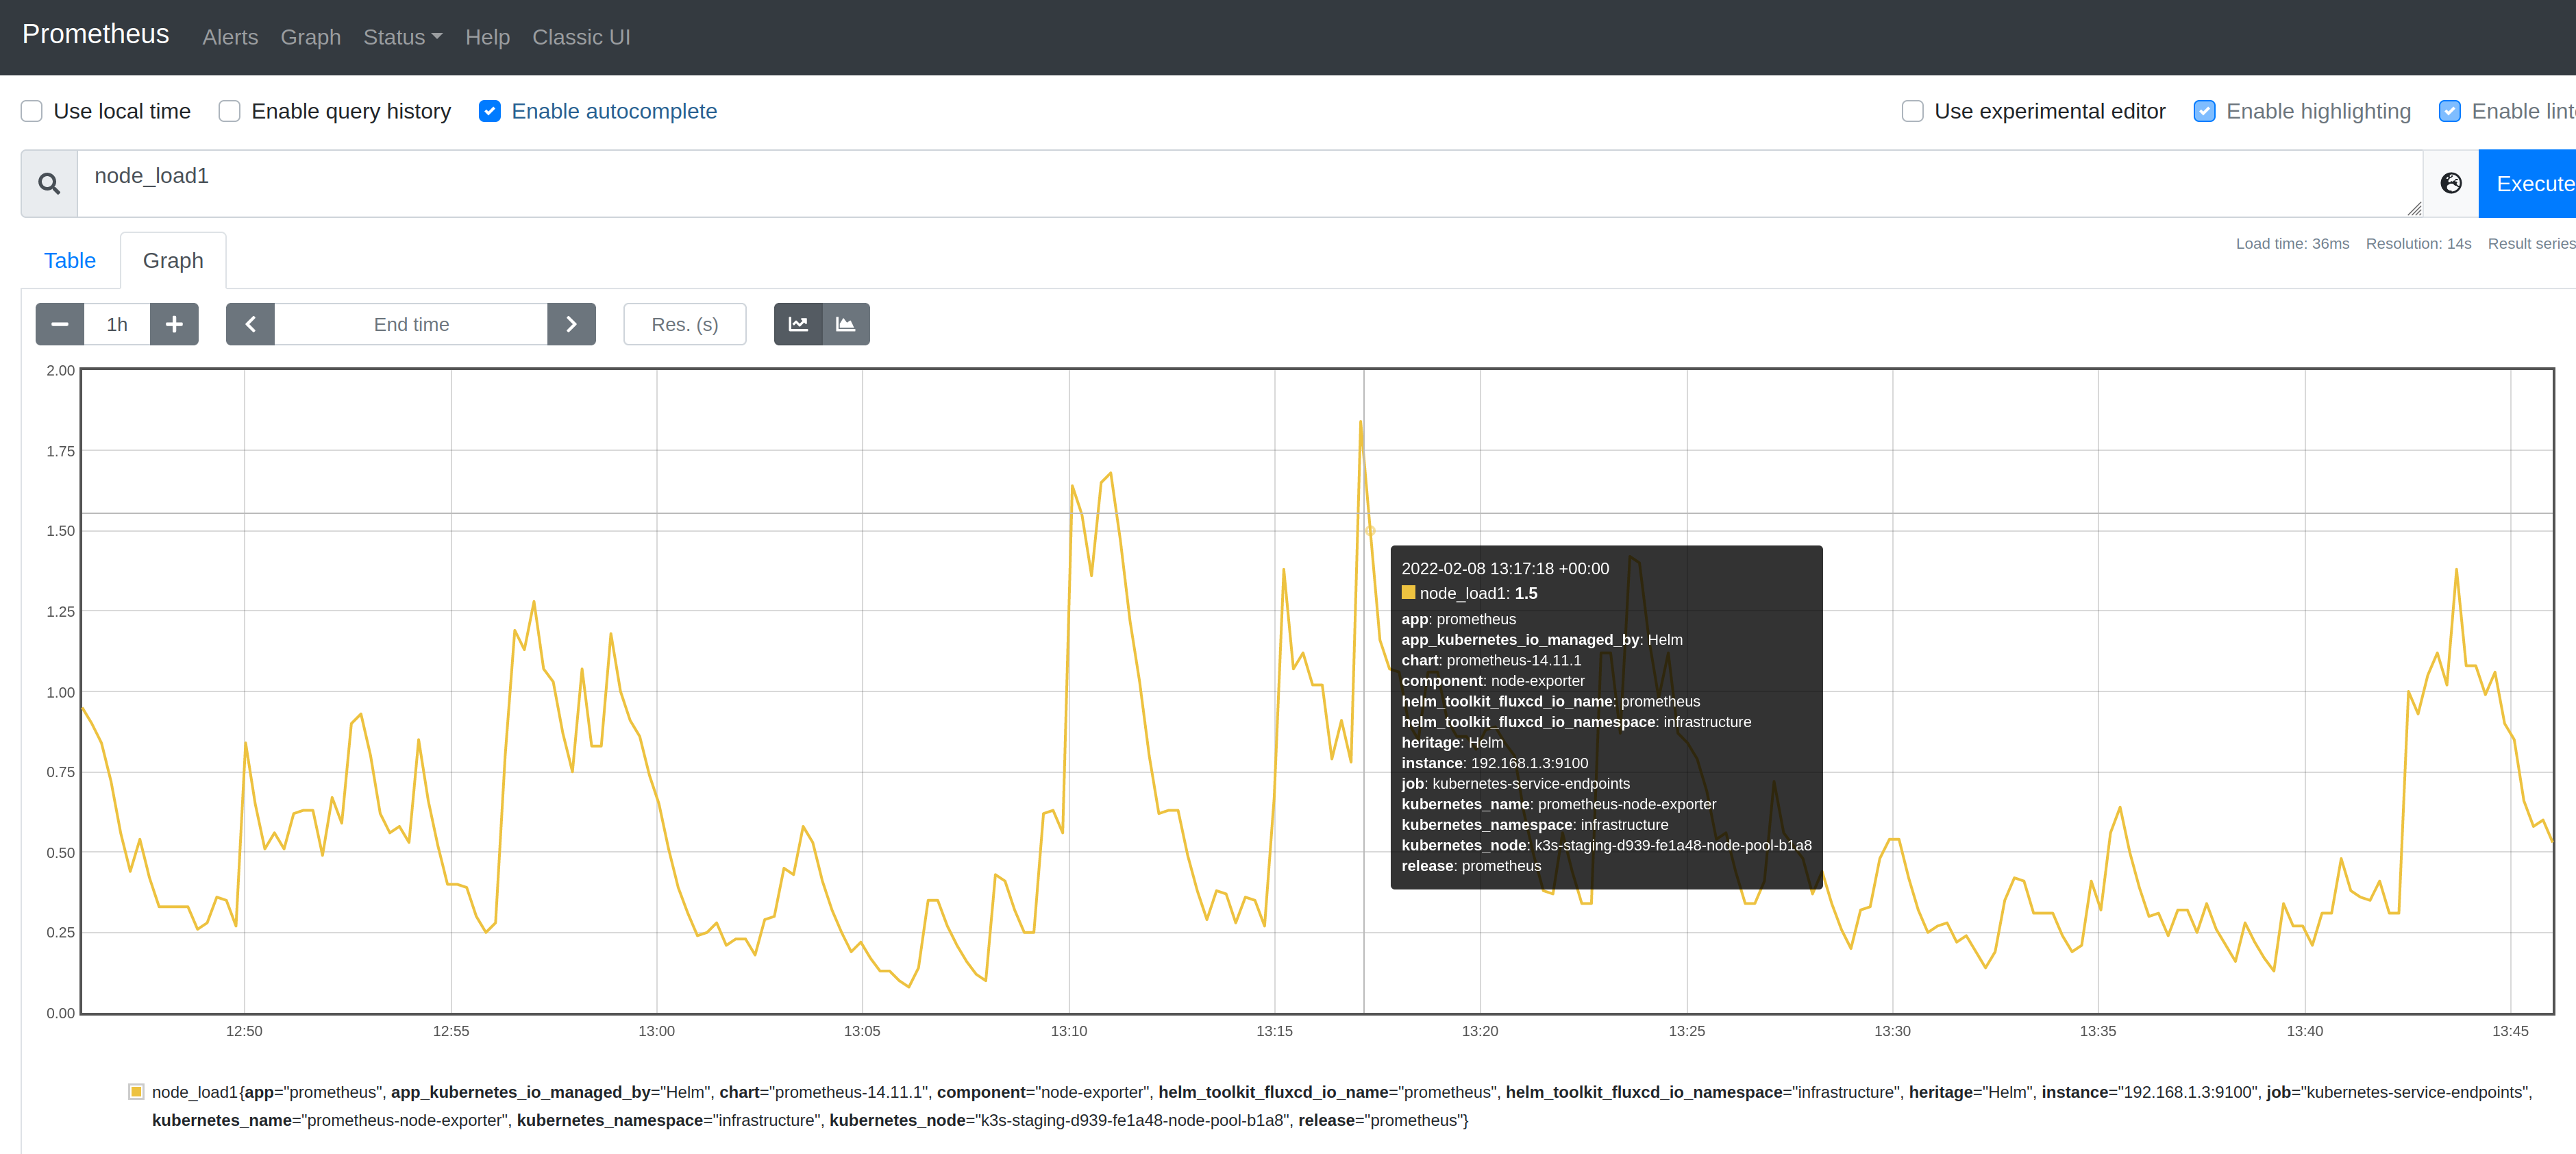Click the Res. (s) resolution dropdown
The width and height of the screenshot is (2576, 1154).
[684, 324]
